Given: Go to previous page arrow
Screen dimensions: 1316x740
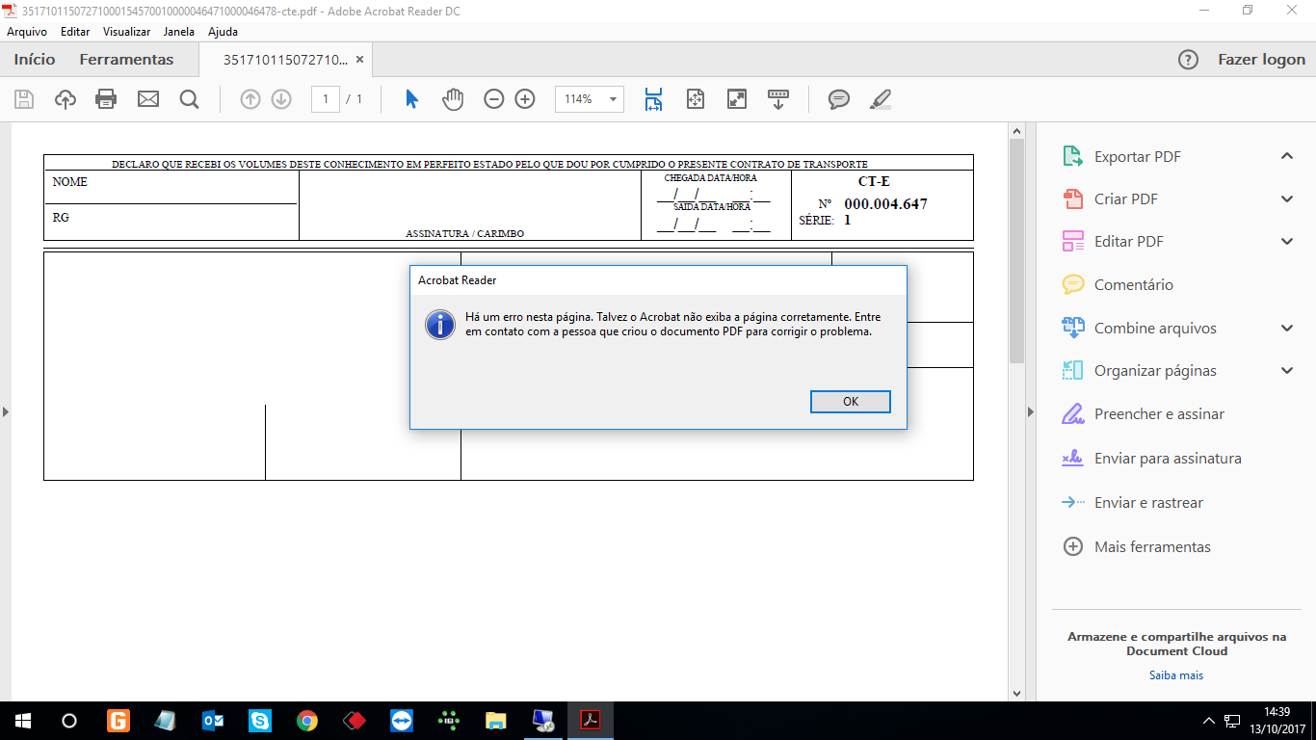Looking at the screenshot, I should 250,98.
